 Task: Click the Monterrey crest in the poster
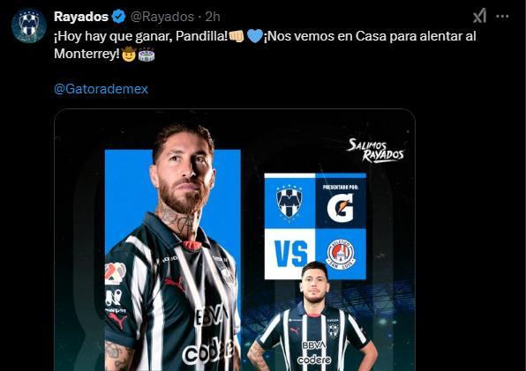pos(289,202)
